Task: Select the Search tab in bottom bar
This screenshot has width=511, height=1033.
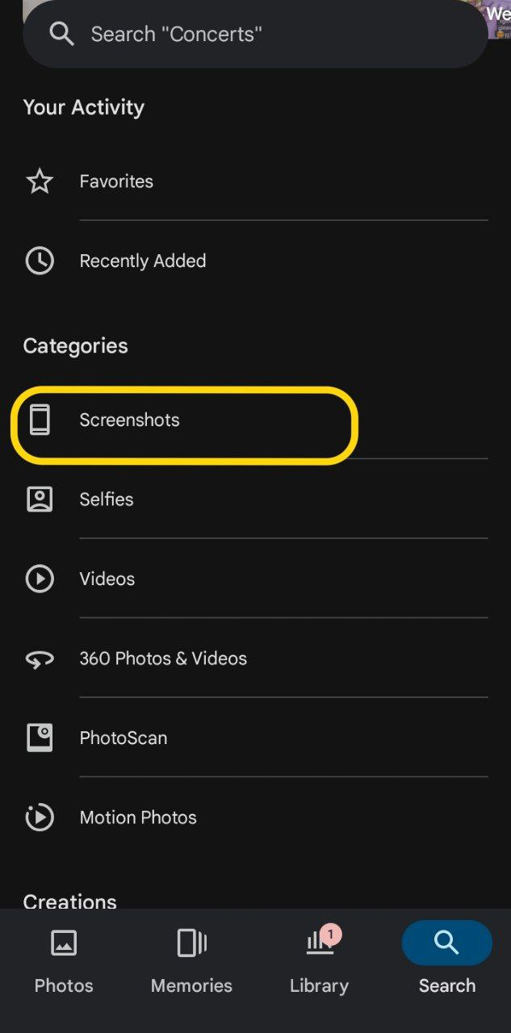Action: (446, 961)
